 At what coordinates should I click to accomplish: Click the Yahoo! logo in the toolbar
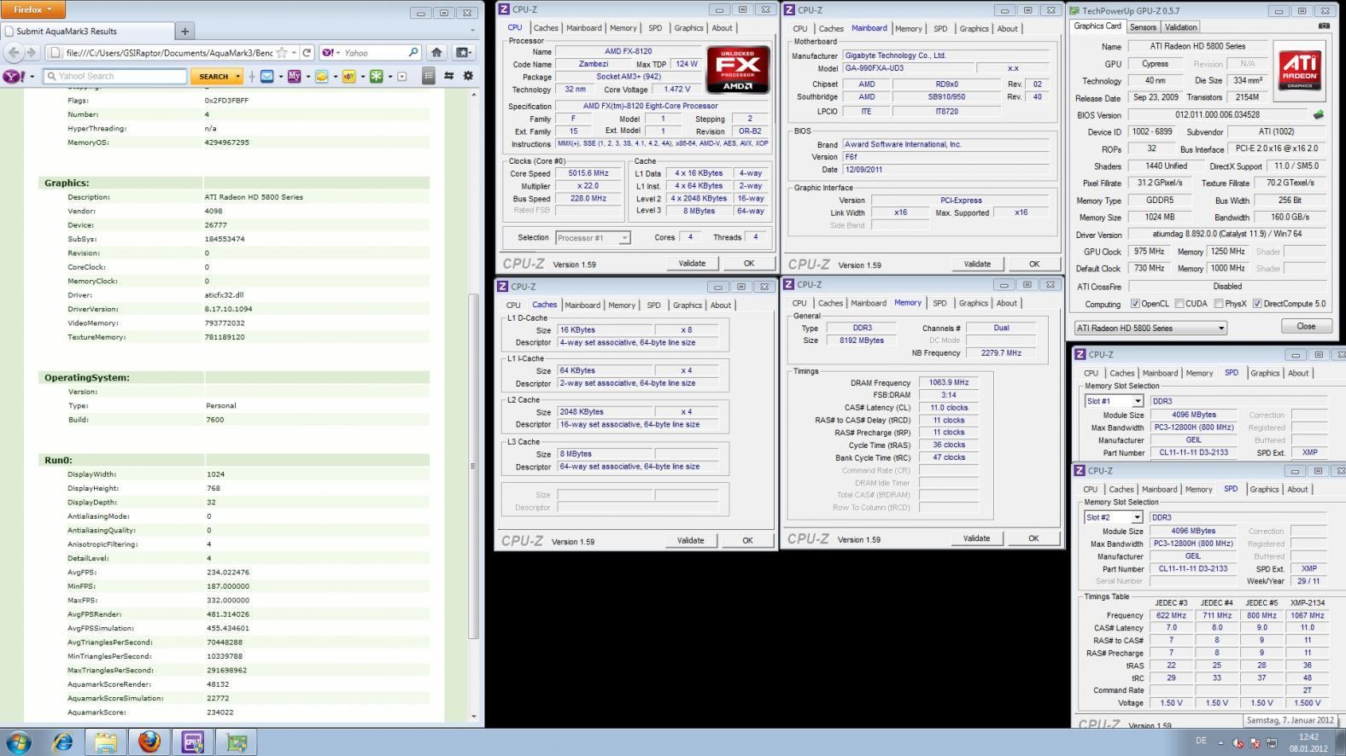(x=14, y=76)
